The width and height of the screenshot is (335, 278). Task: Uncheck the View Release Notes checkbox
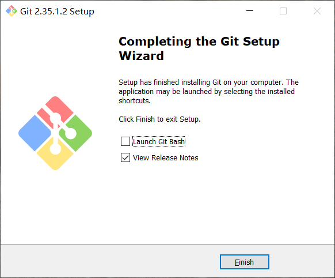point(125,157)
